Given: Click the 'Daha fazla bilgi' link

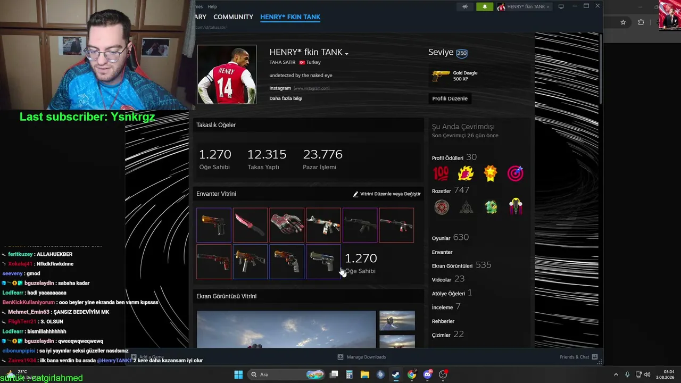Looking at the screenshot, I should pyautogui.click(x=286, y=98).
